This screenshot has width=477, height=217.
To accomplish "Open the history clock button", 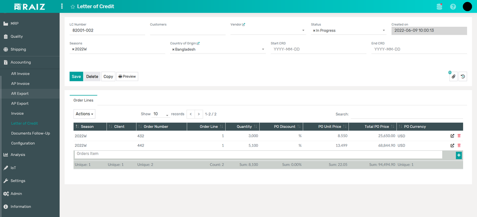I will click(463, 77).
